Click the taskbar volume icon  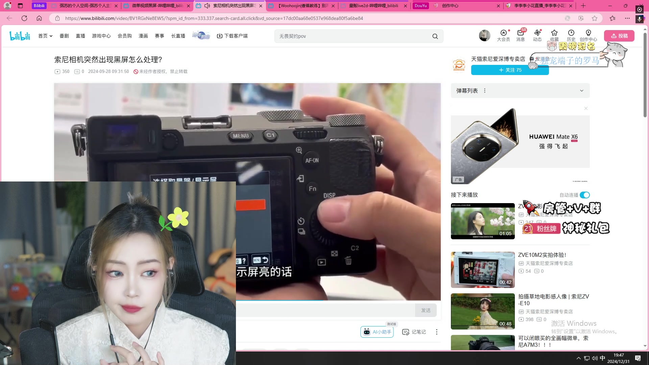[595, 358]
